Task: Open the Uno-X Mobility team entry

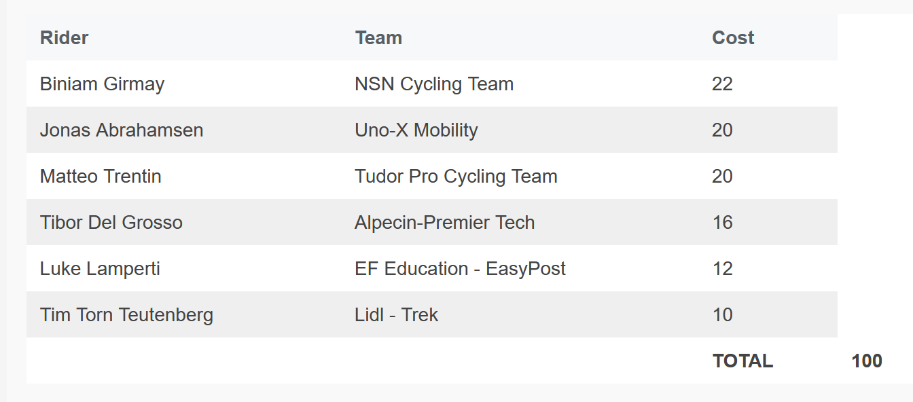Action: (x=416, y=130)
